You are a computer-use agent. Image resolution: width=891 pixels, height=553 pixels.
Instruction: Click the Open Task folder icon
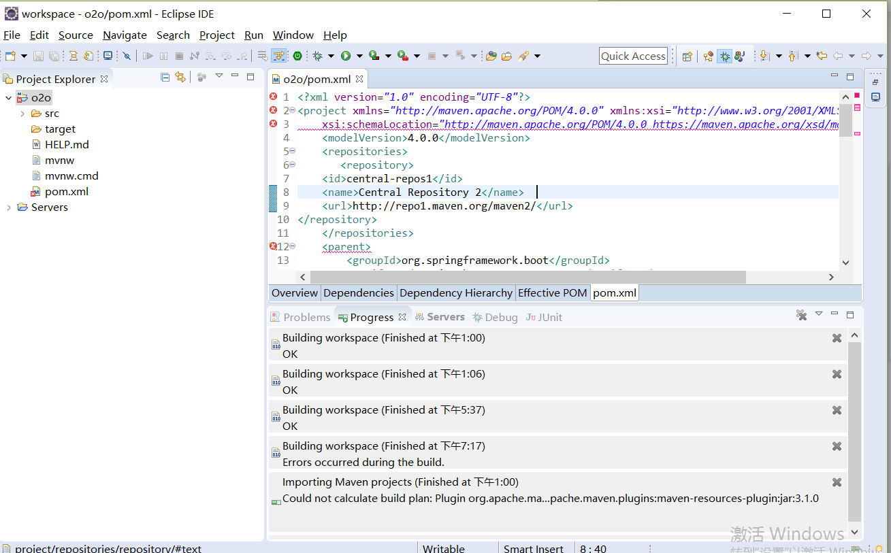pos(506,56)
